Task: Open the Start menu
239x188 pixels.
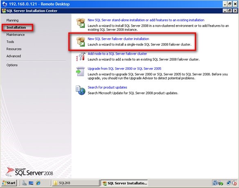Action: 9,183
